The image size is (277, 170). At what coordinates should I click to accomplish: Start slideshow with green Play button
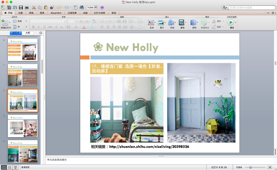231,23
